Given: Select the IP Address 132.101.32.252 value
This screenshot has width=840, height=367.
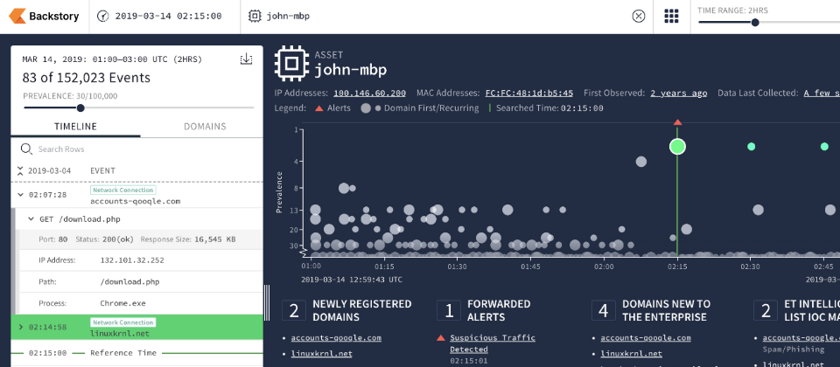Looking at the screenshot, I should (x=132, y=260).
